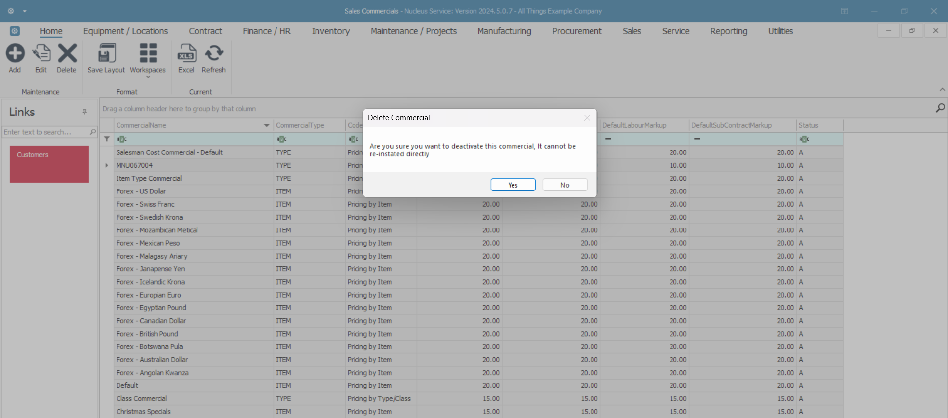Click the grid filter funnel icon
The width and height of the screenshot is (948, 418).
tap(107, 139)
